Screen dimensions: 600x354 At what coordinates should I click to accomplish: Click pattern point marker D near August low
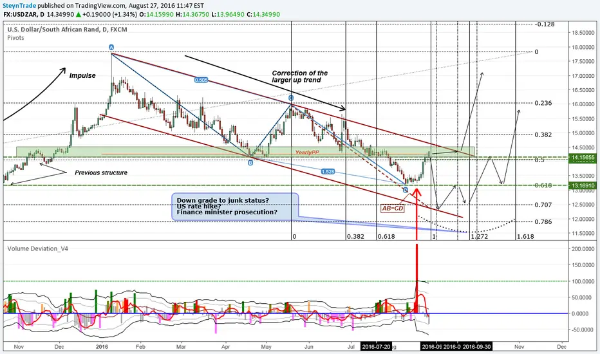pos(406,190)
